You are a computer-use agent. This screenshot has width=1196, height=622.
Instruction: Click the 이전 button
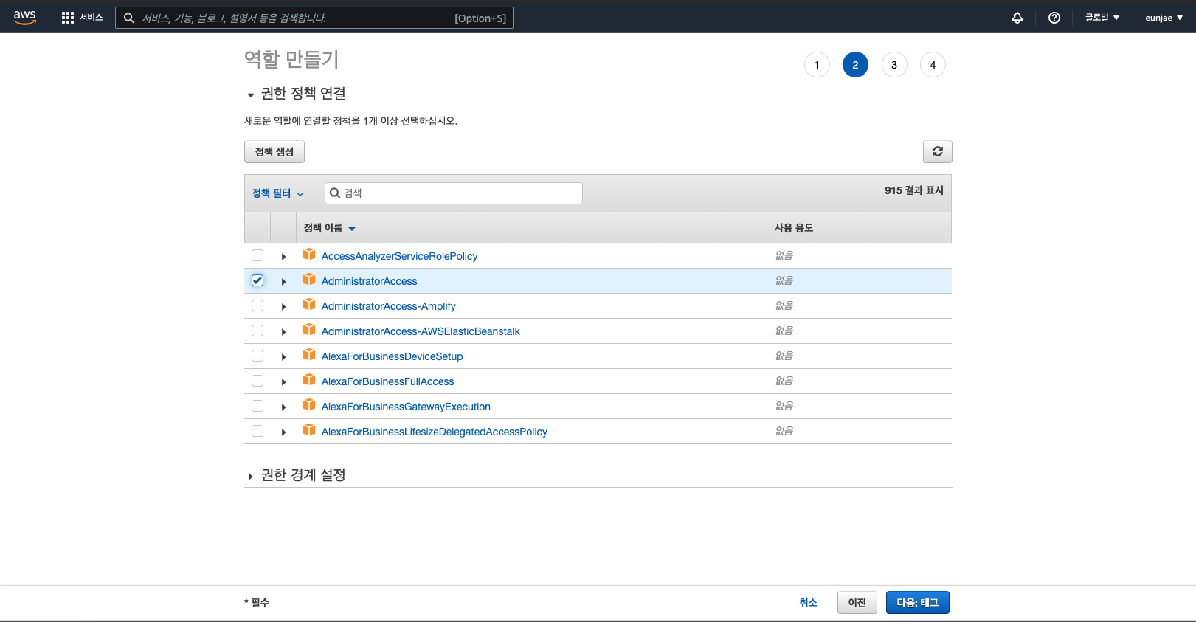pyautogui.click(x=857, y=603)
